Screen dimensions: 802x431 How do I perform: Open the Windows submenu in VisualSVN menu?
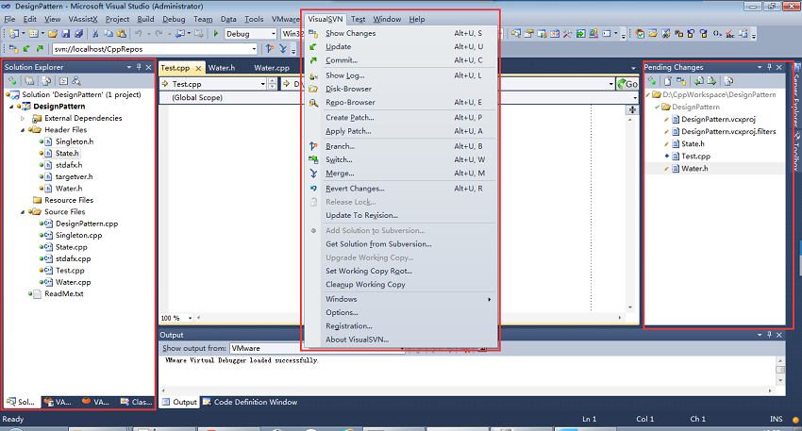coord(400,299)
